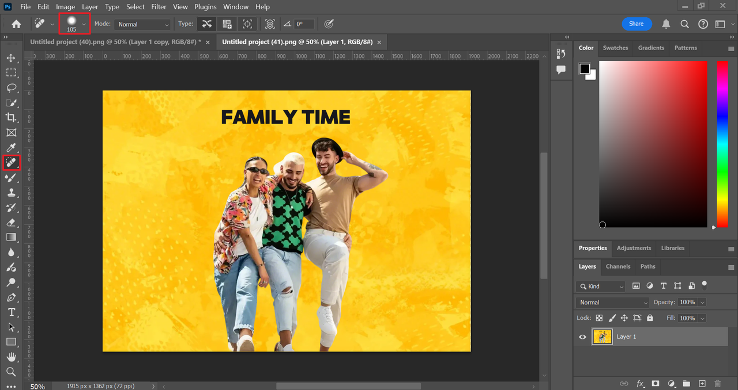Toggle Create Texture healing type
738x390 pixels.
pos(227,24)
